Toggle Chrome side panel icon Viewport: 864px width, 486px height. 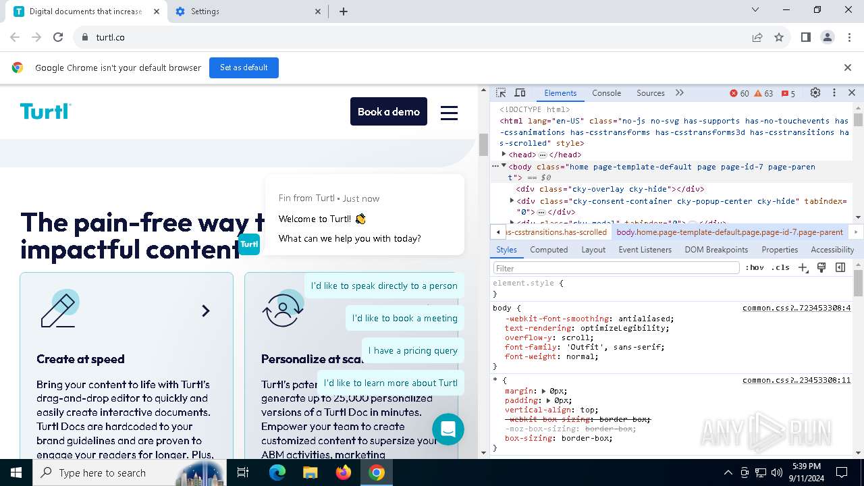tap(806, 37)
